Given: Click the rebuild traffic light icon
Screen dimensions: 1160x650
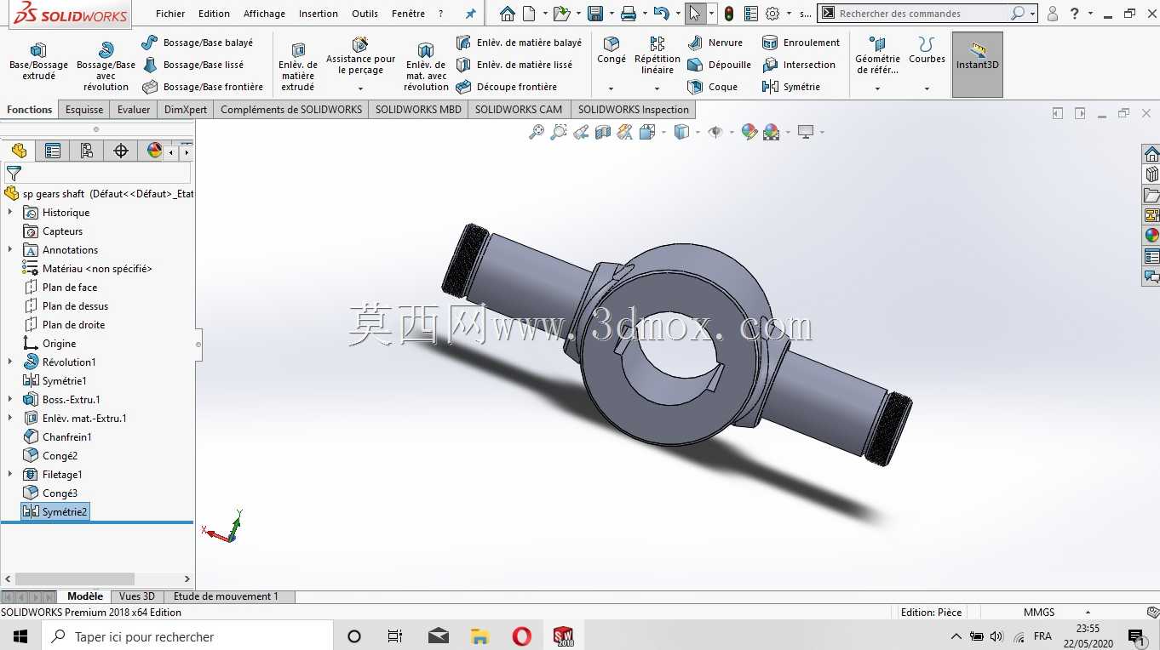Looking at the screenshot, I should pos(729,14).
